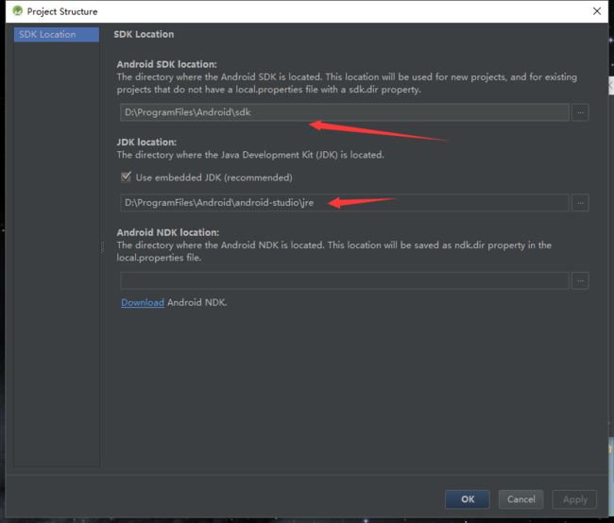Select SDK Location in the left sidebar
The image size is (614, 523).
click(57, 34)
